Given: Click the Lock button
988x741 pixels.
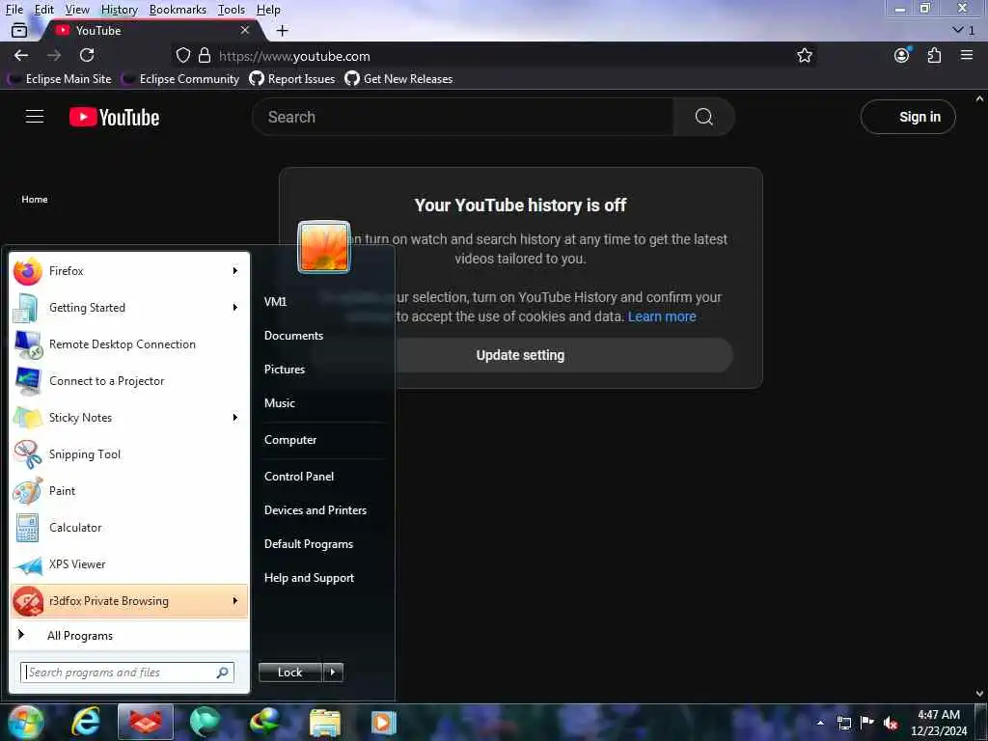Looking at the screenshot, I should [x=290, y=672].
